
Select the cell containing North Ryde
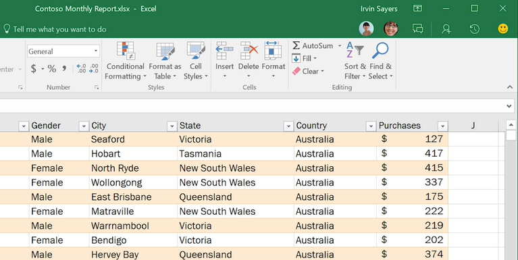(x=133, y=168)
